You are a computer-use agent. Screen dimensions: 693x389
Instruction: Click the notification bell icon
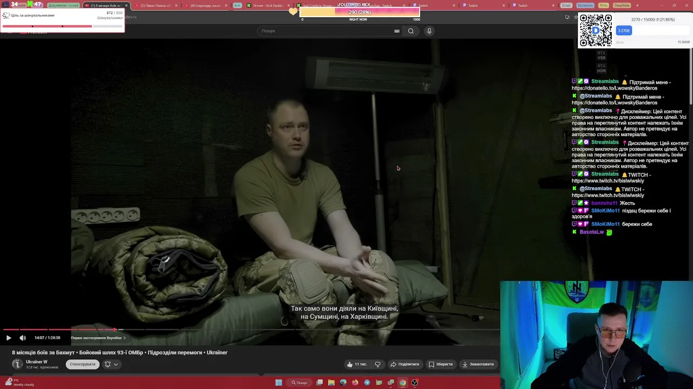click(107, 364)
